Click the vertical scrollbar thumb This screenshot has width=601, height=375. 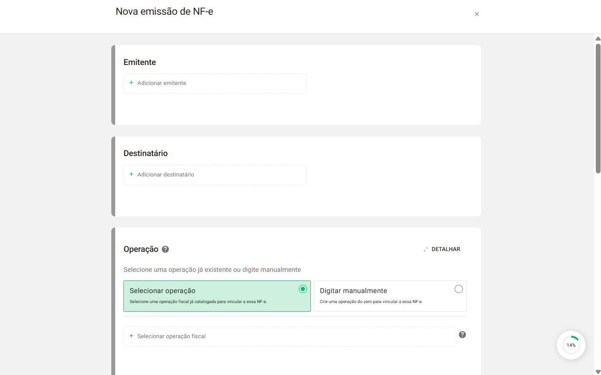[x=598, y=108]
